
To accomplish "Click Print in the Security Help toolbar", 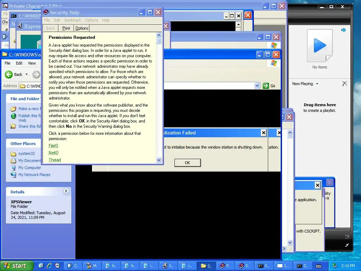I will click(x=66, y=28).
